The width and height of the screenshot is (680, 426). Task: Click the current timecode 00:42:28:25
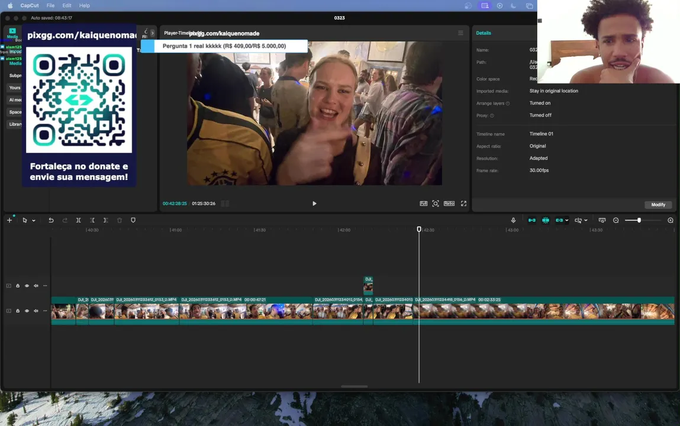[x=175, y=204]
